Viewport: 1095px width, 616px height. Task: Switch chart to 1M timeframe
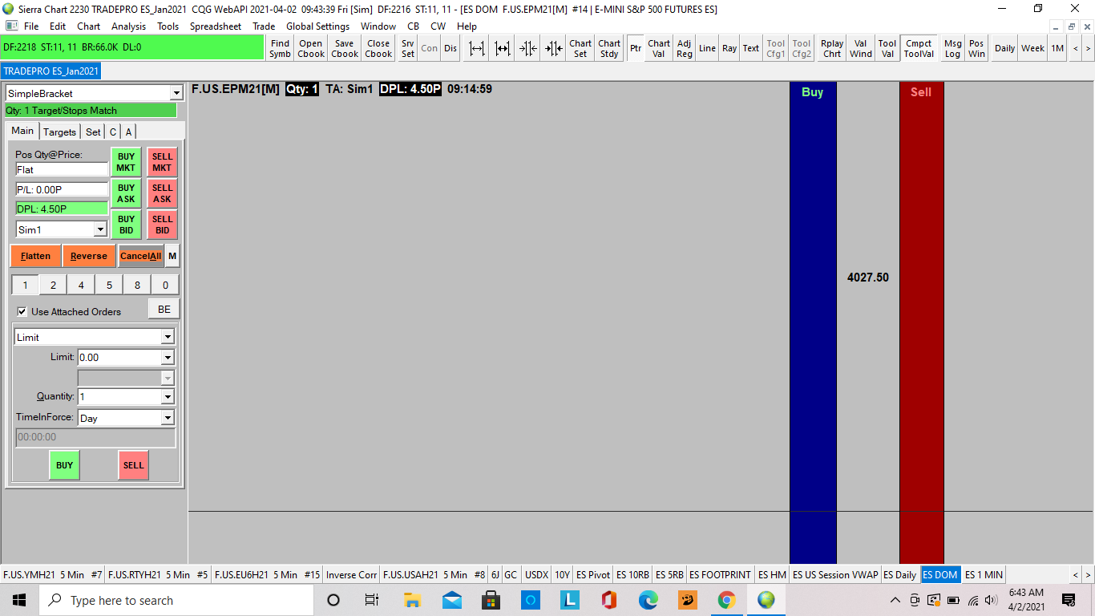click(x=1057, y=48)
